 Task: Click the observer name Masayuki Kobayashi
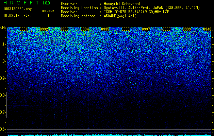[x=122, y=4]
